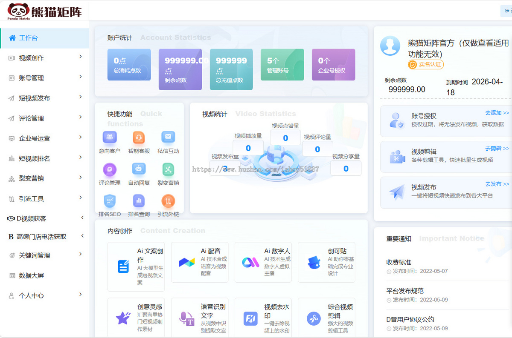Expand the 高德门店电话获取 sidebar menu
512x338 pixels.
(44, 236)
